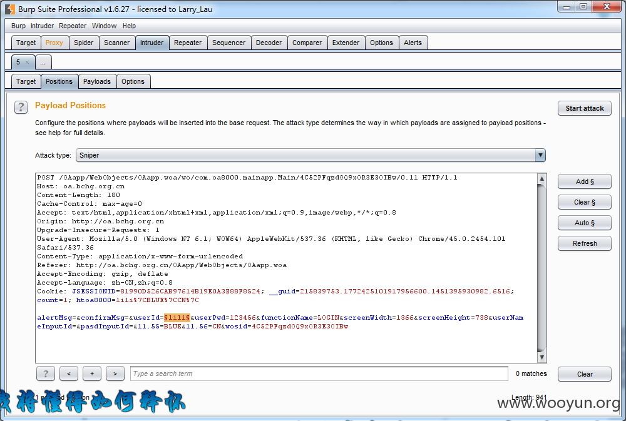Click the Add § button
Image resolution: width=626 pixels, height=421 pixels.
click(x=585, y=181)
